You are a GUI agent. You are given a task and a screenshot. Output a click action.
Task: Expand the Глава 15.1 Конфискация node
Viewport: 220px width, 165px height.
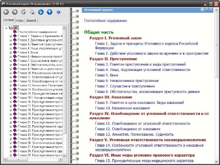pos(11,98)
